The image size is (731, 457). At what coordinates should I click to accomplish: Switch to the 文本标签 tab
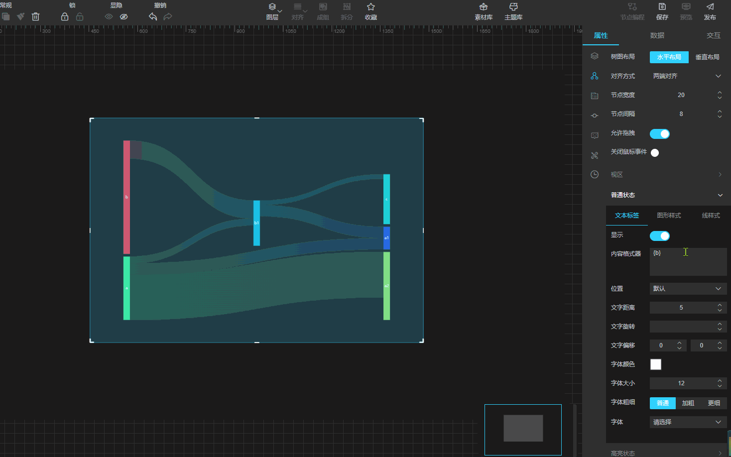tap(627, 216)
